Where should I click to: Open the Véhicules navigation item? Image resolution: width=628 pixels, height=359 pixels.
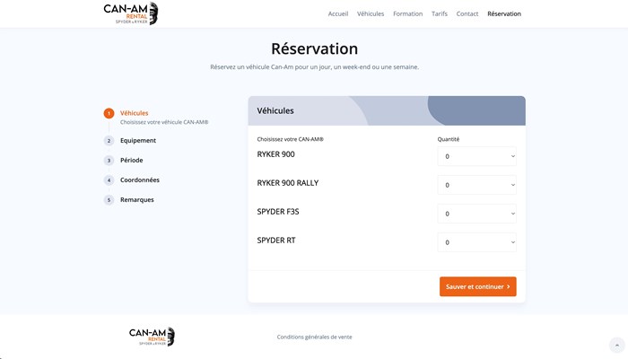371,13
